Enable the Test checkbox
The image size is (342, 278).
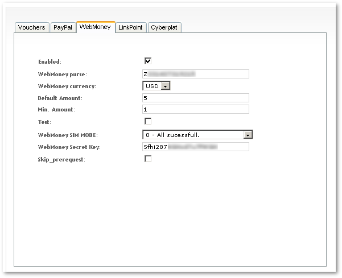148,122
